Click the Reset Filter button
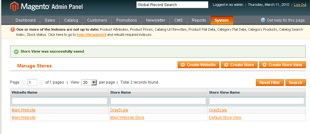The width and height of the screenshot is (310, 134). 270,83
